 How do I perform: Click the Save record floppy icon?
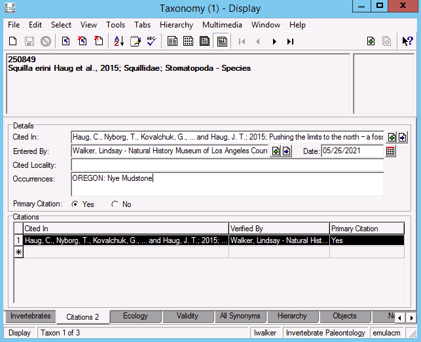(29, 41)
